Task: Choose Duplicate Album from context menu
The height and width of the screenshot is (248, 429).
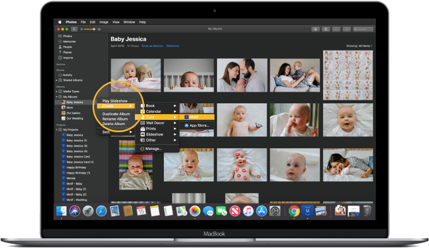Action: (x=116, y=114)
